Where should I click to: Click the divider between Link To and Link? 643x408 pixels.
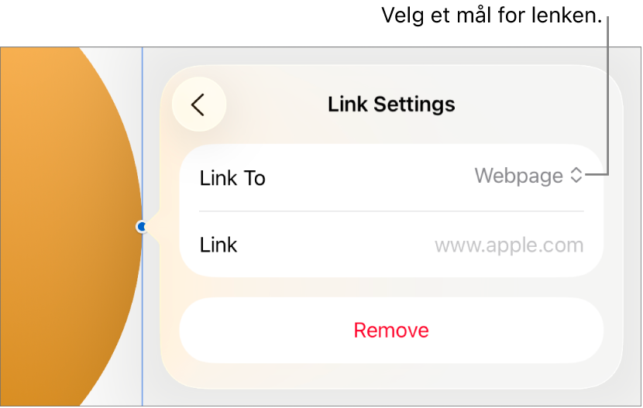(391, 211)
